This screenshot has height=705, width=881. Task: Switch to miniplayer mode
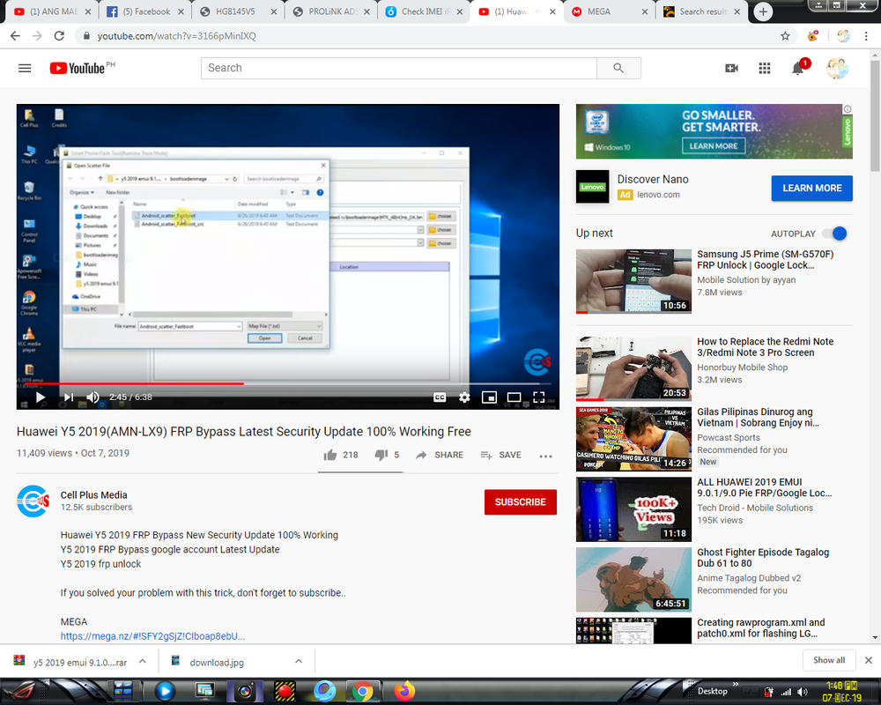click(489, 397)
